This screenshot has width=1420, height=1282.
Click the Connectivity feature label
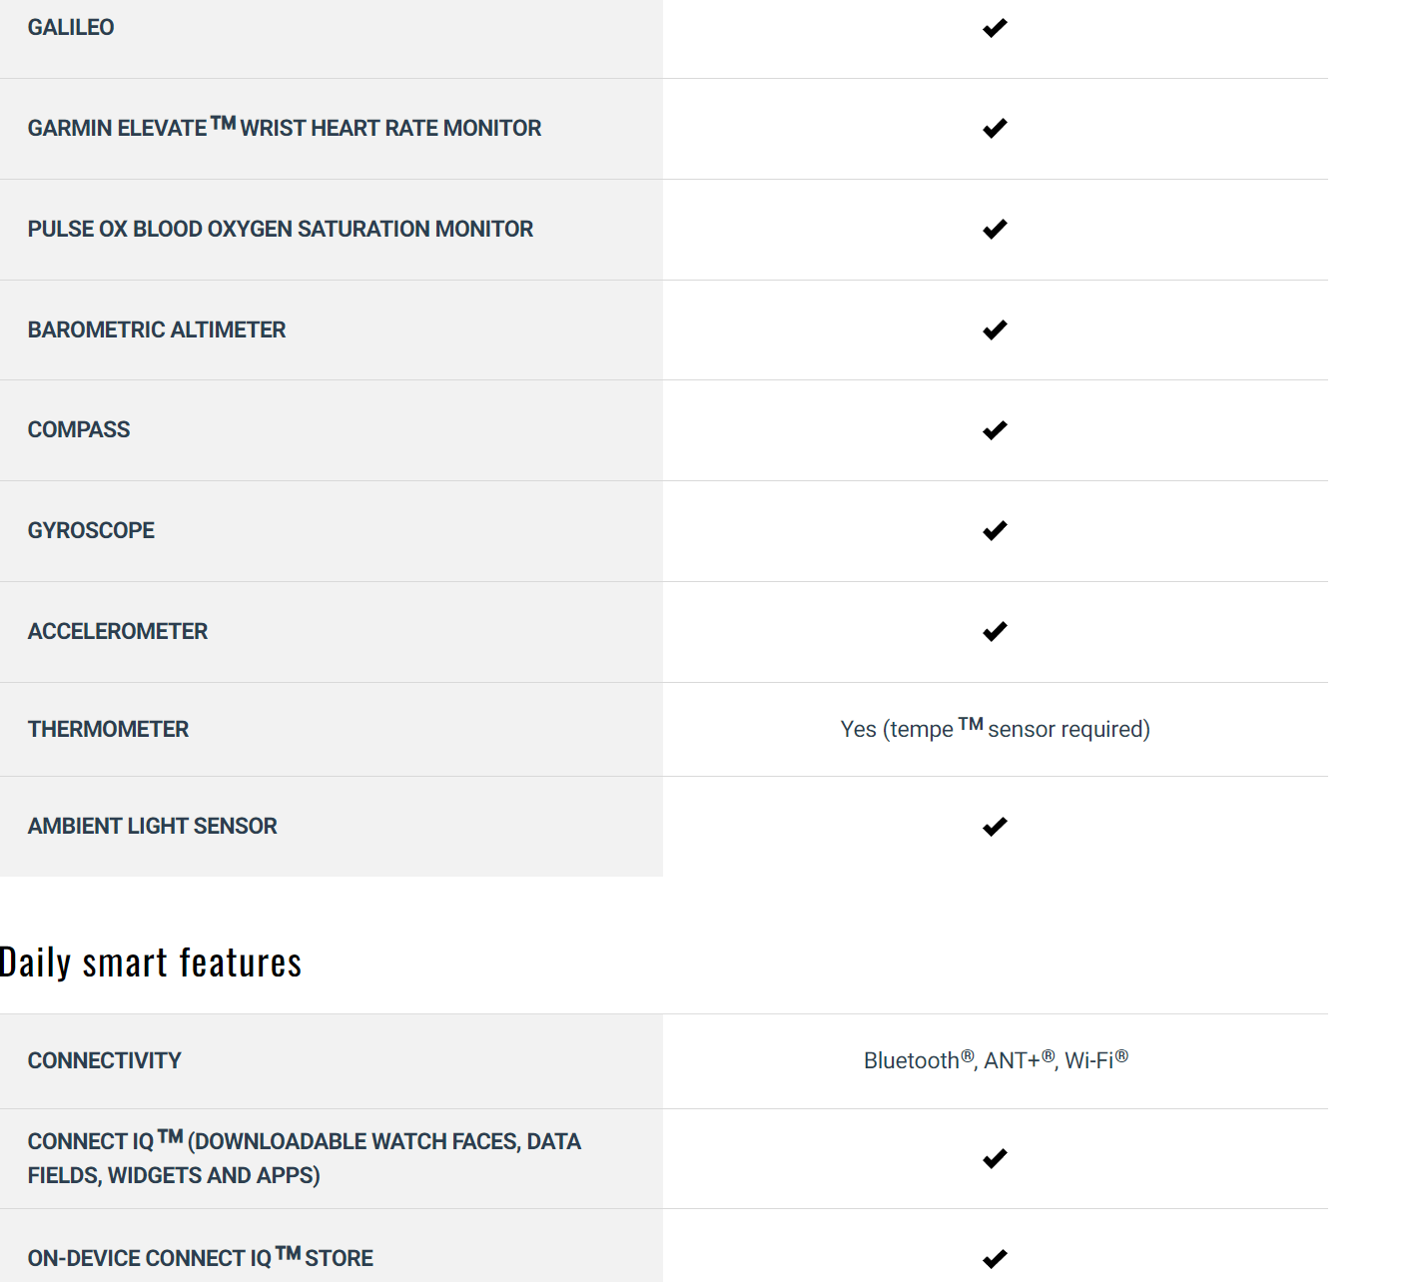(x=104, y=1061)
